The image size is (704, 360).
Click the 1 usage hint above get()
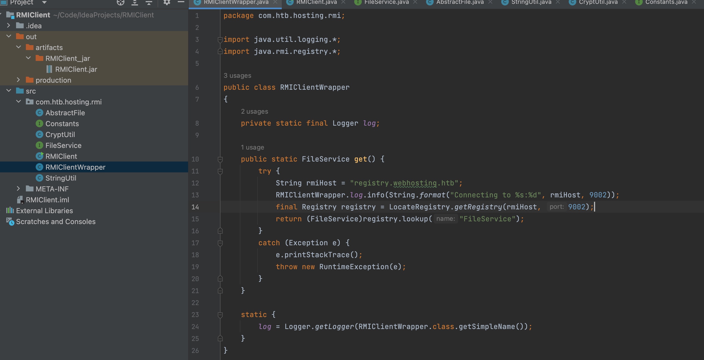tap(252, 147)
